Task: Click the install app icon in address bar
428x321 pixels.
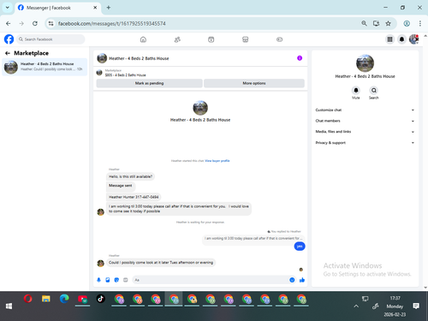Action: pos(376,23)
